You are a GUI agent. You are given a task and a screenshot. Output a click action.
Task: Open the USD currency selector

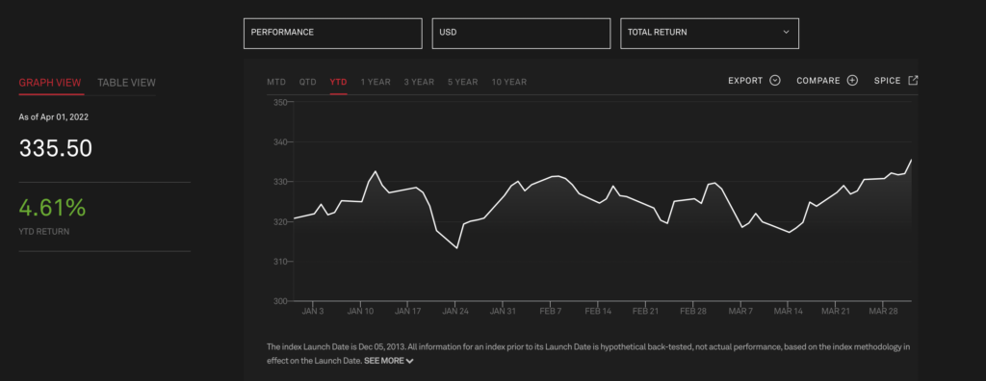pyautogui.click(x=521, y=34)
